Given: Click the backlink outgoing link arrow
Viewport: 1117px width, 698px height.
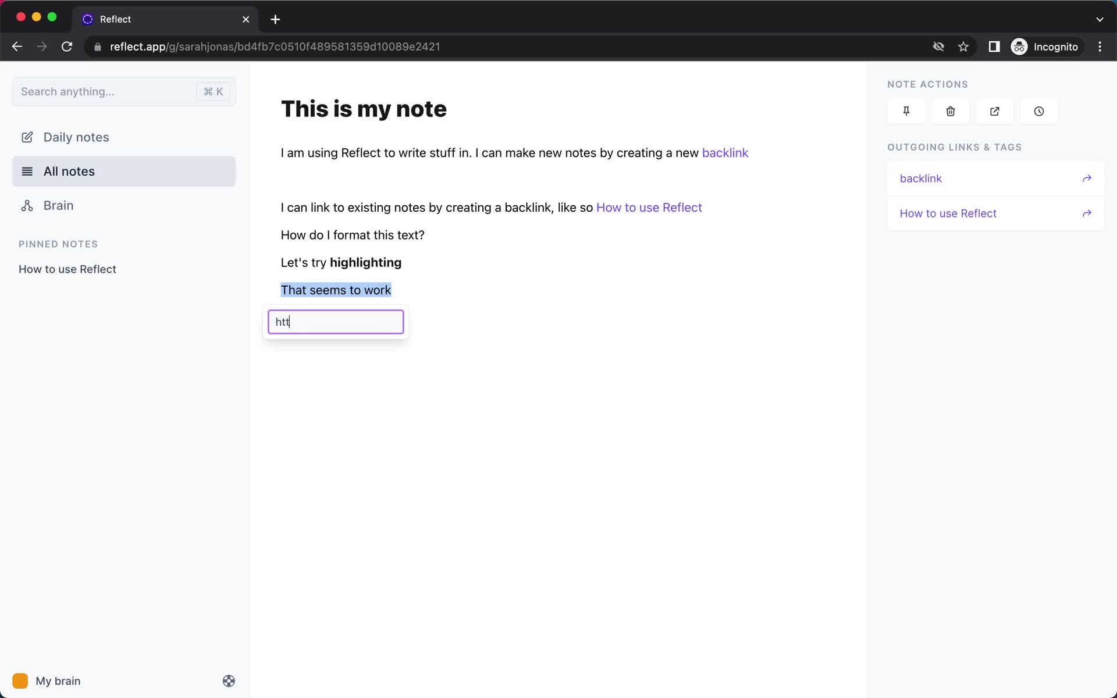Looking at the screenshot, I should pos(1086,178).
